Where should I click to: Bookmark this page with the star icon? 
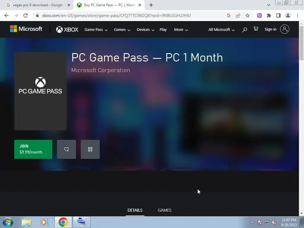click(x=248, y=15)
